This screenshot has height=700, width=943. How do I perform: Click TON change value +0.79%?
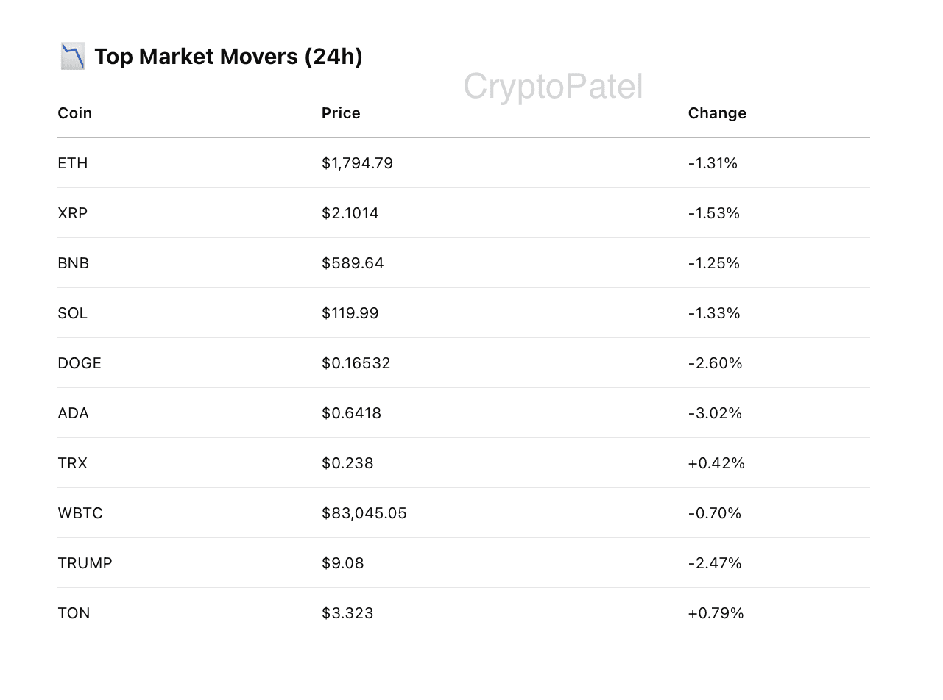point(716,613)
